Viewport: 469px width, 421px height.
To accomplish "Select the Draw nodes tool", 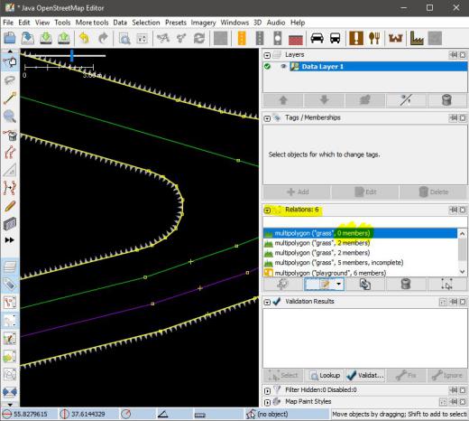I will 10,98.
